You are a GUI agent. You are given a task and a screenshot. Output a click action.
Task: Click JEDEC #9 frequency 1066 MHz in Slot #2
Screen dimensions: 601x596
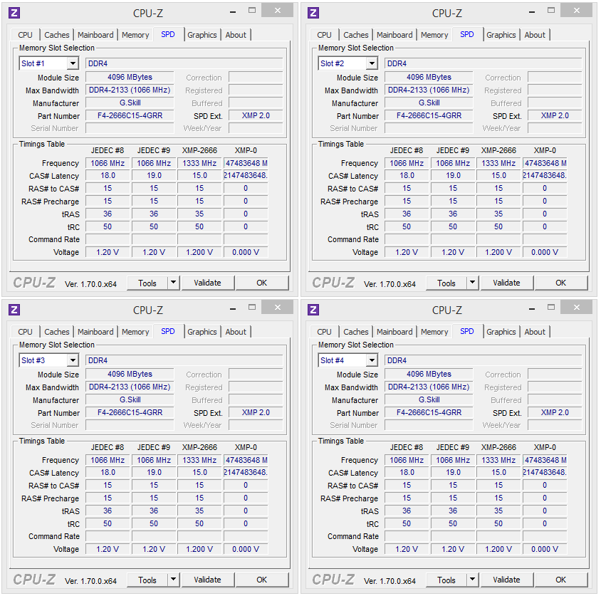[453, 163]
